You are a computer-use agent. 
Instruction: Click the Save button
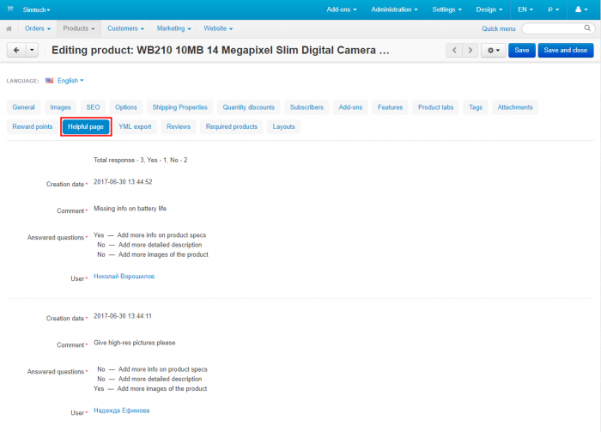point(522,50)
